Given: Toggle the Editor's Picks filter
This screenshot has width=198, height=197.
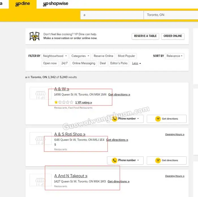Looking at the screenshot, I should [119, 63].
